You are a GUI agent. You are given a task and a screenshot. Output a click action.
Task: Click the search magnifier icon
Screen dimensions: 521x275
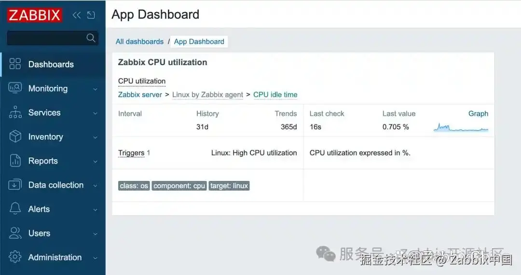pos(91,38)
